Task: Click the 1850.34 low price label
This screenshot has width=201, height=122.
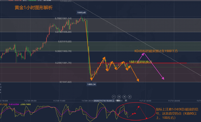Action: click(x=91, y=84)
